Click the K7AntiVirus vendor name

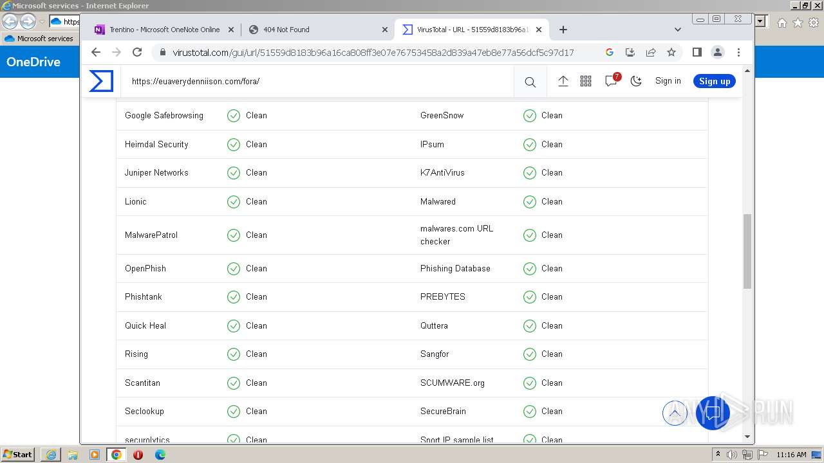point(442,173)
